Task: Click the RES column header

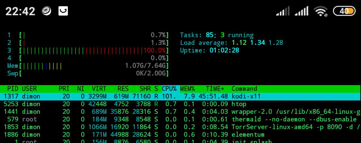Action: coord(123,89)
